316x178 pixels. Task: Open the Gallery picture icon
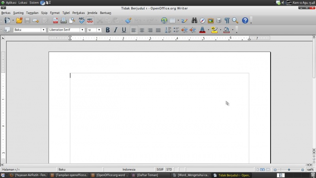pos(211,20)
